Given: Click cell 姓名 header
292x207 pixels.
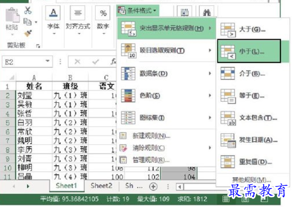Looking at the screenshot, I should coord(34,86).
